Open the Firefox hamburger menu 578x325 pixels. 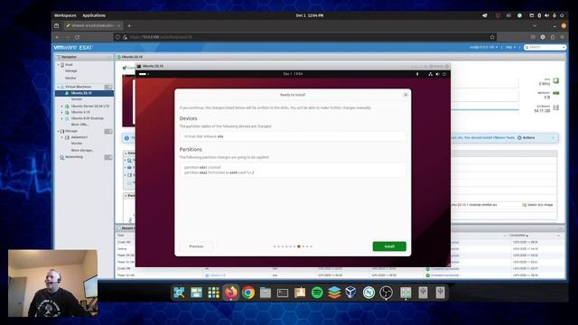[x=562, y=37]
